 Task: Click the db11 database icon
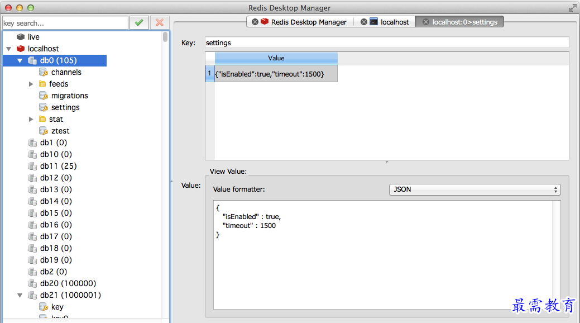tap(32, 166)
